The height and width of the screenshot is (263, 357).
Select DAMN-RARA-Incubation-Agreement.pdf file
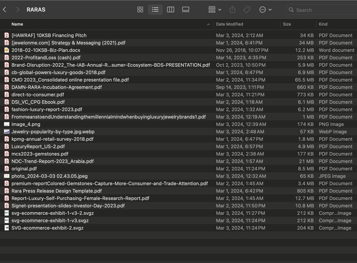tap(57, 87)
